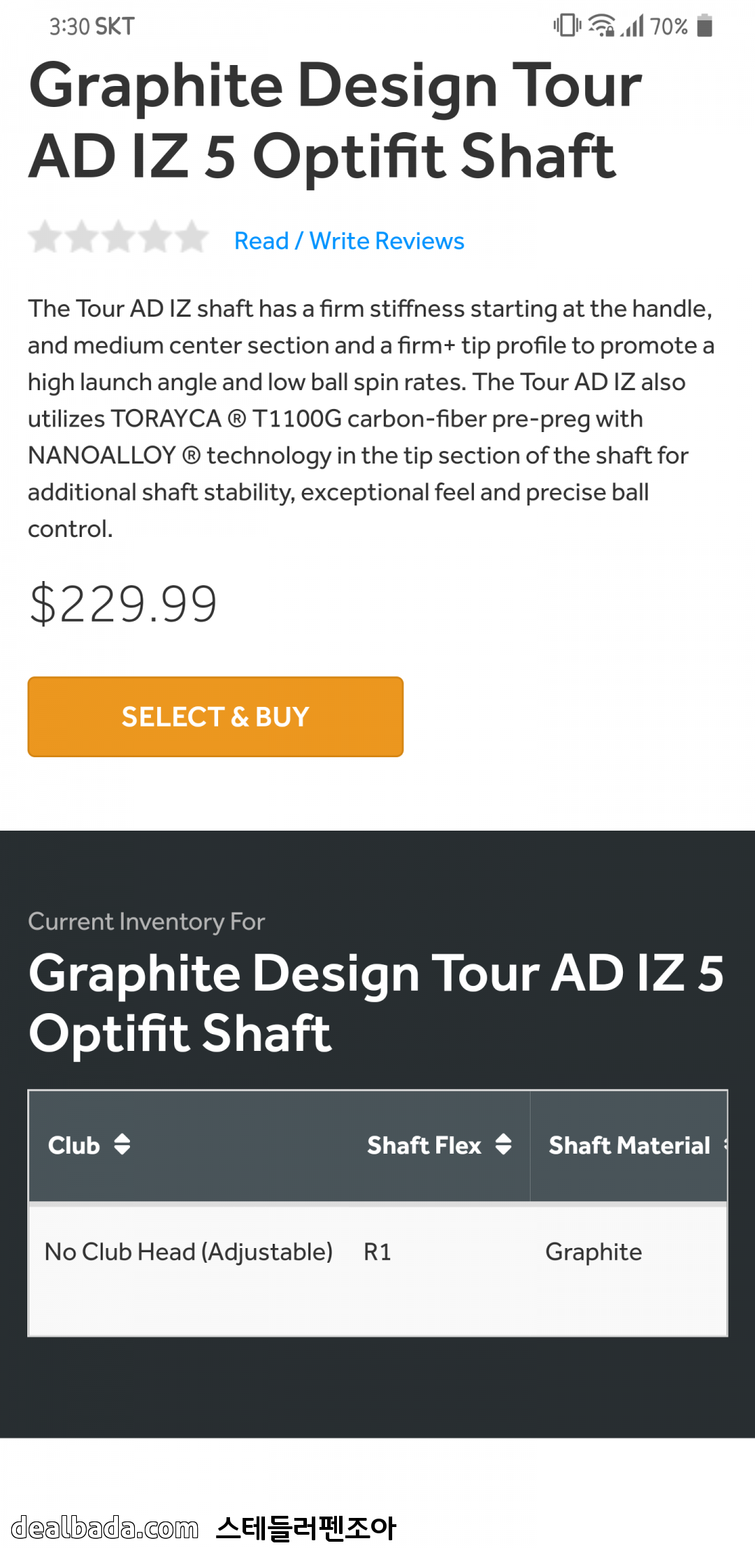
Task: Tap the $229.99 price text
Action: tap(123, 604)
